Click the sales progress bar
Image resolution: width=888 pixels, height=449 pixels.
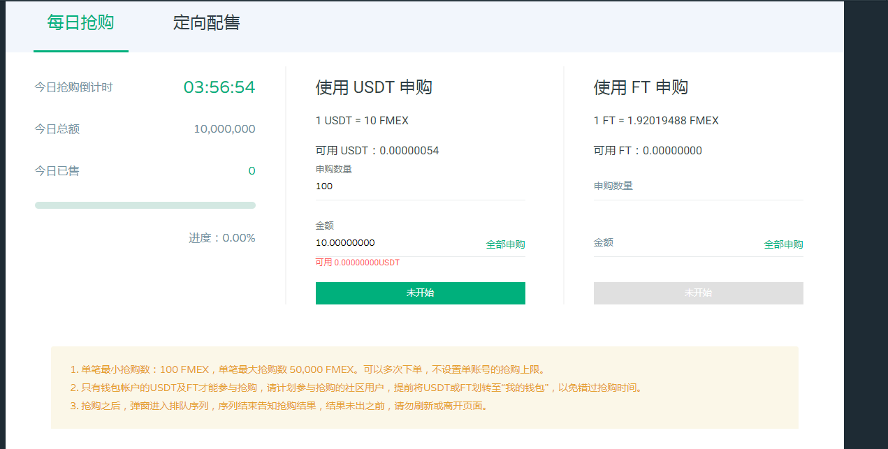point(145,205)
